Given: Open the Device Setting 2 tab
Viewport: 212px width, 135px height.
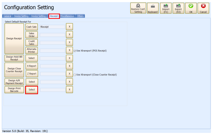Looking at the screenshot, I should pos(39,16).
